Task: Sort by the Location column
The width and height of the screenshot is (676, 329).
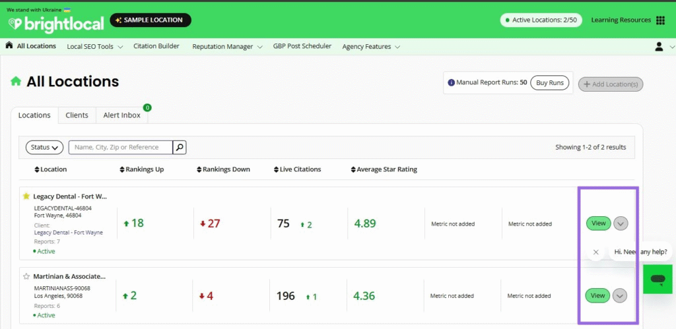Action: (50, 169)
